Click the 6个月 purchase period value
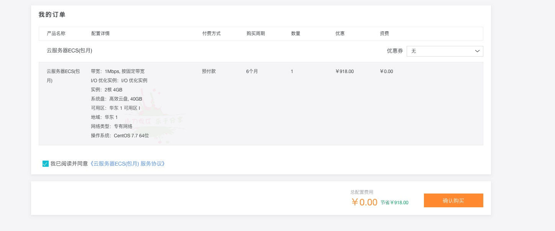555x231 pixels. 252,72
